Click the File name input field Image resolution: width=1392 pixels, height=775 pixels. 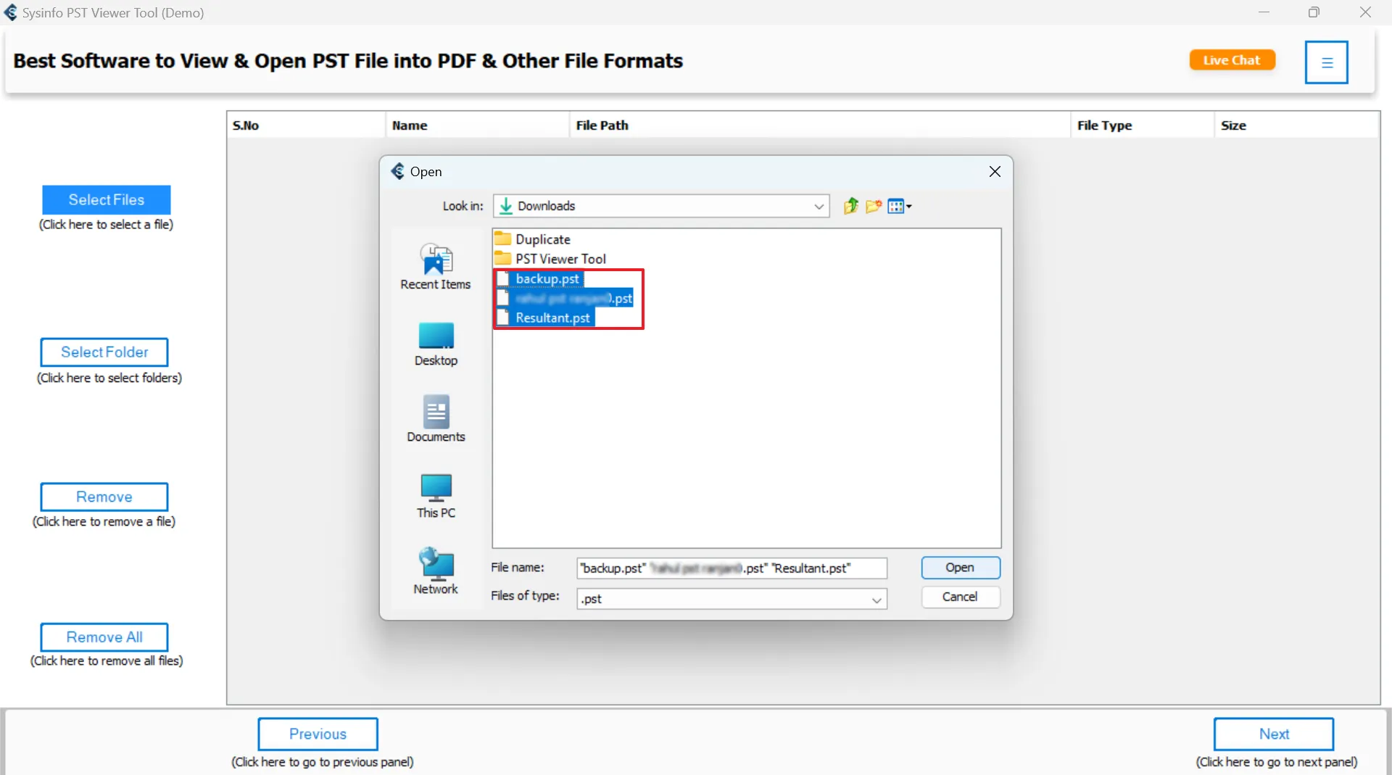[x=732, y=568]
